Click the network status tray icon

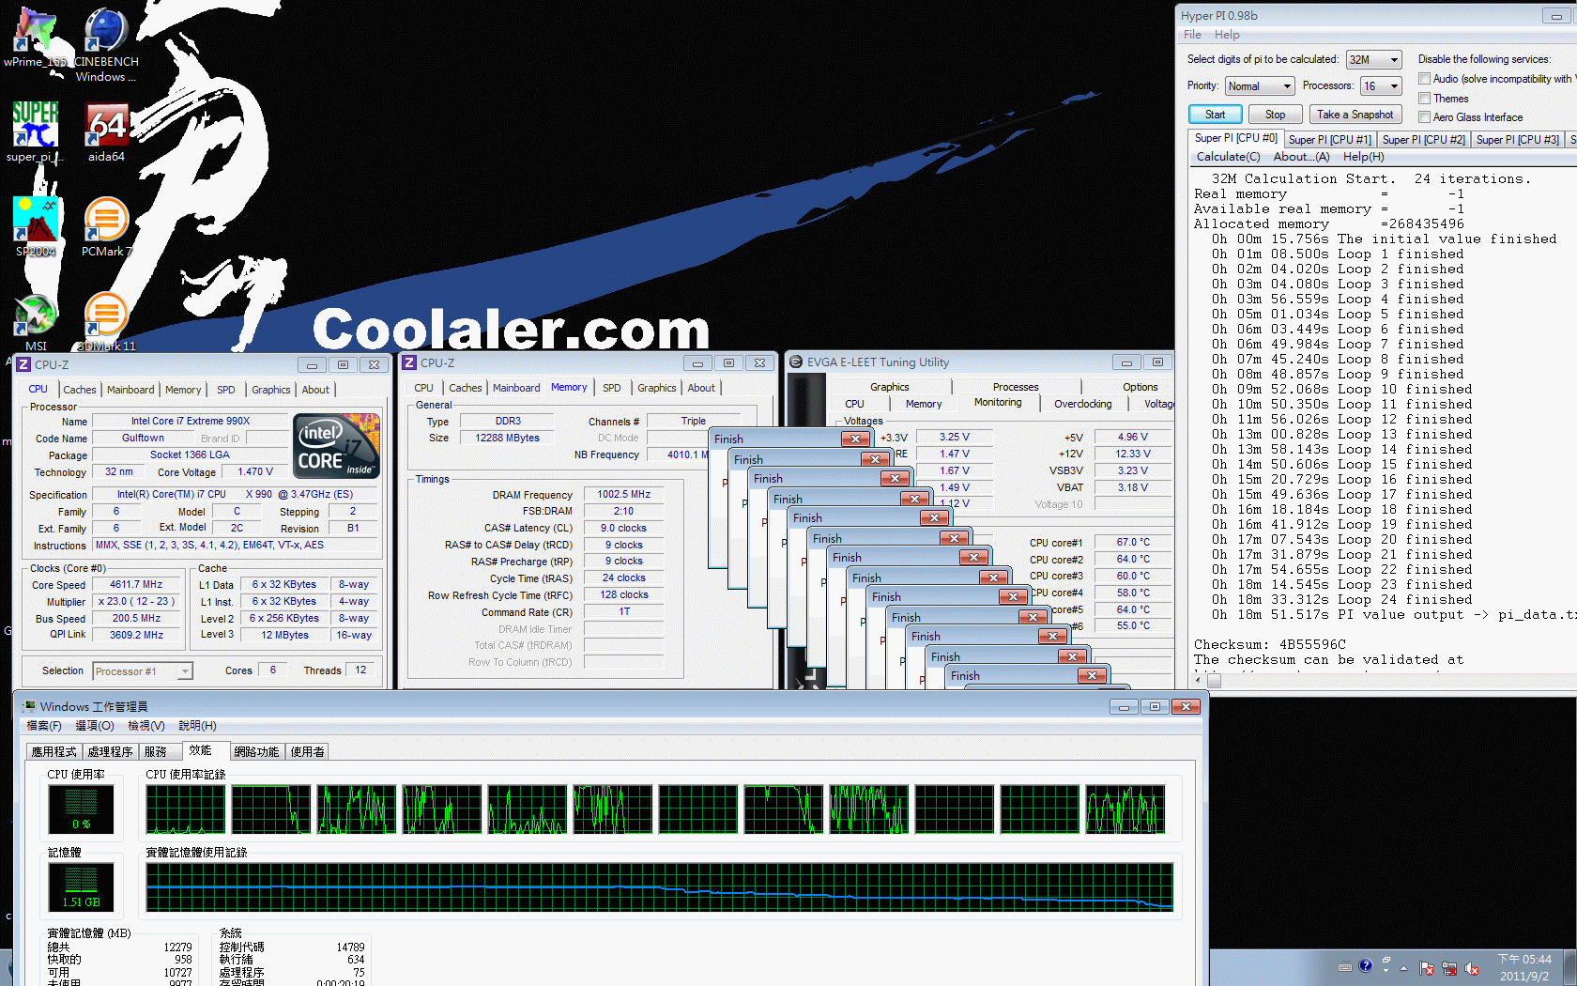[1449, 968]
